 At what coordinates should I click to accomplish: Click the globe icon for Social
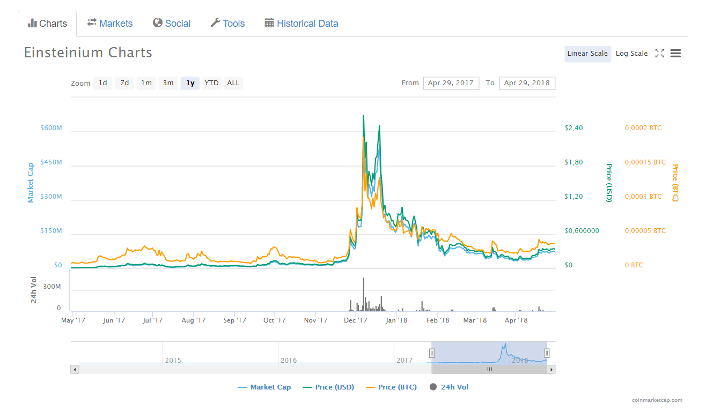tap(158, 23)
